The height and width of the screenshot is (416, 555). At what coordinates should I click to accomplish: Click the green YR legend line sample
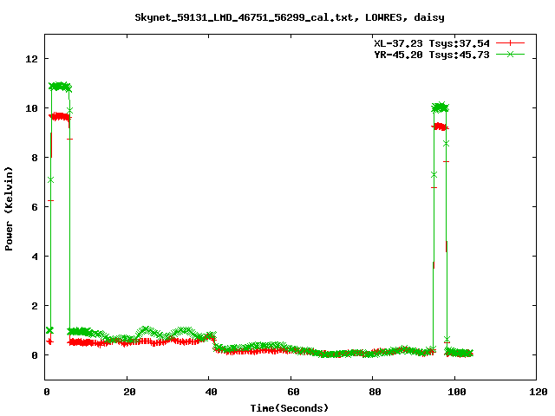pyautogui.click(x=510, y=54)
